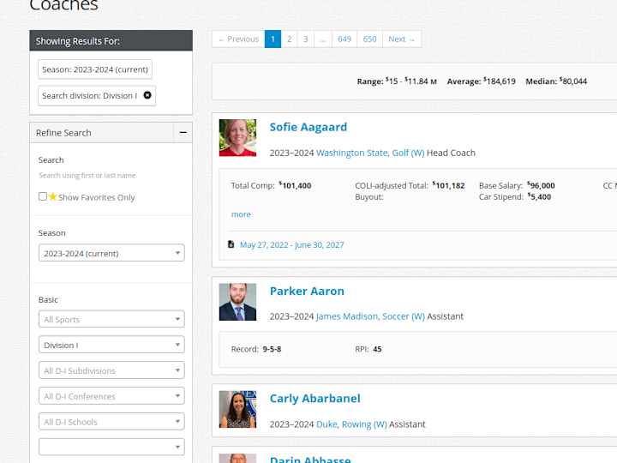The image size is (617, 463).
Task: Expand the Division I dropdown
Action: coord(111,345)
